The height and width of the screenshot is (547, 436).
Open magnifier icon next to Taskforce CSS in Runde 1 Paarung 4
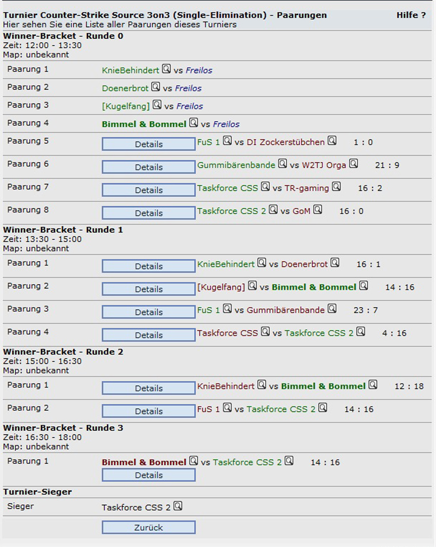265,331
